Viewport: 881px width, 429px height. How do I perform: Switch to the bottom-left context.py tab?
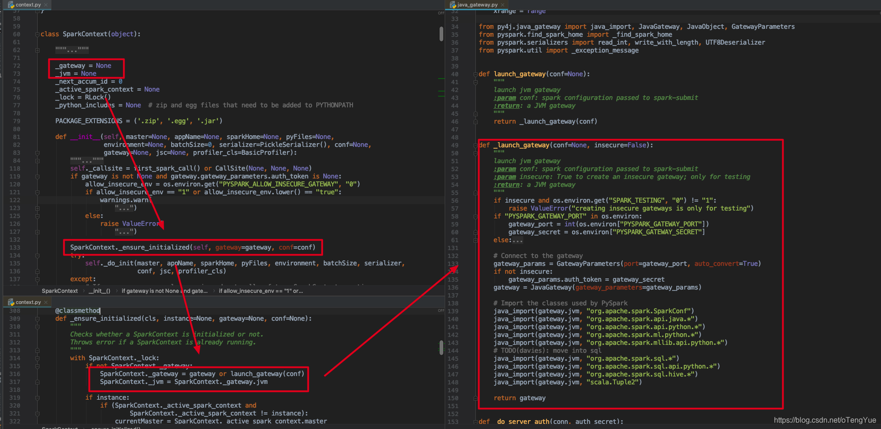(27, 302)
